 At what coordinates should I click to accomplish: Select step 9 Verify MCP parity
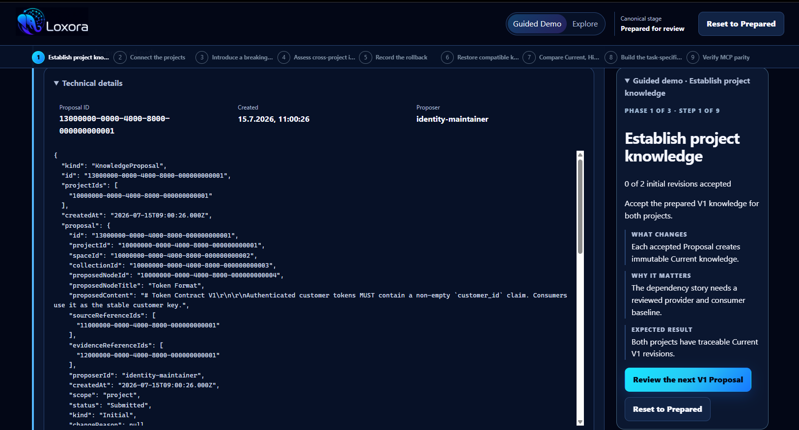click(x=718, y=57)
